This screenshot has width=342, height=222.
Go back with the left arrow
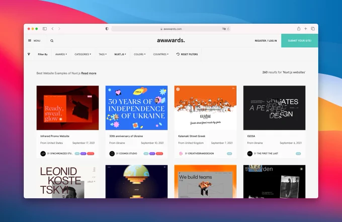coord(53,29)
